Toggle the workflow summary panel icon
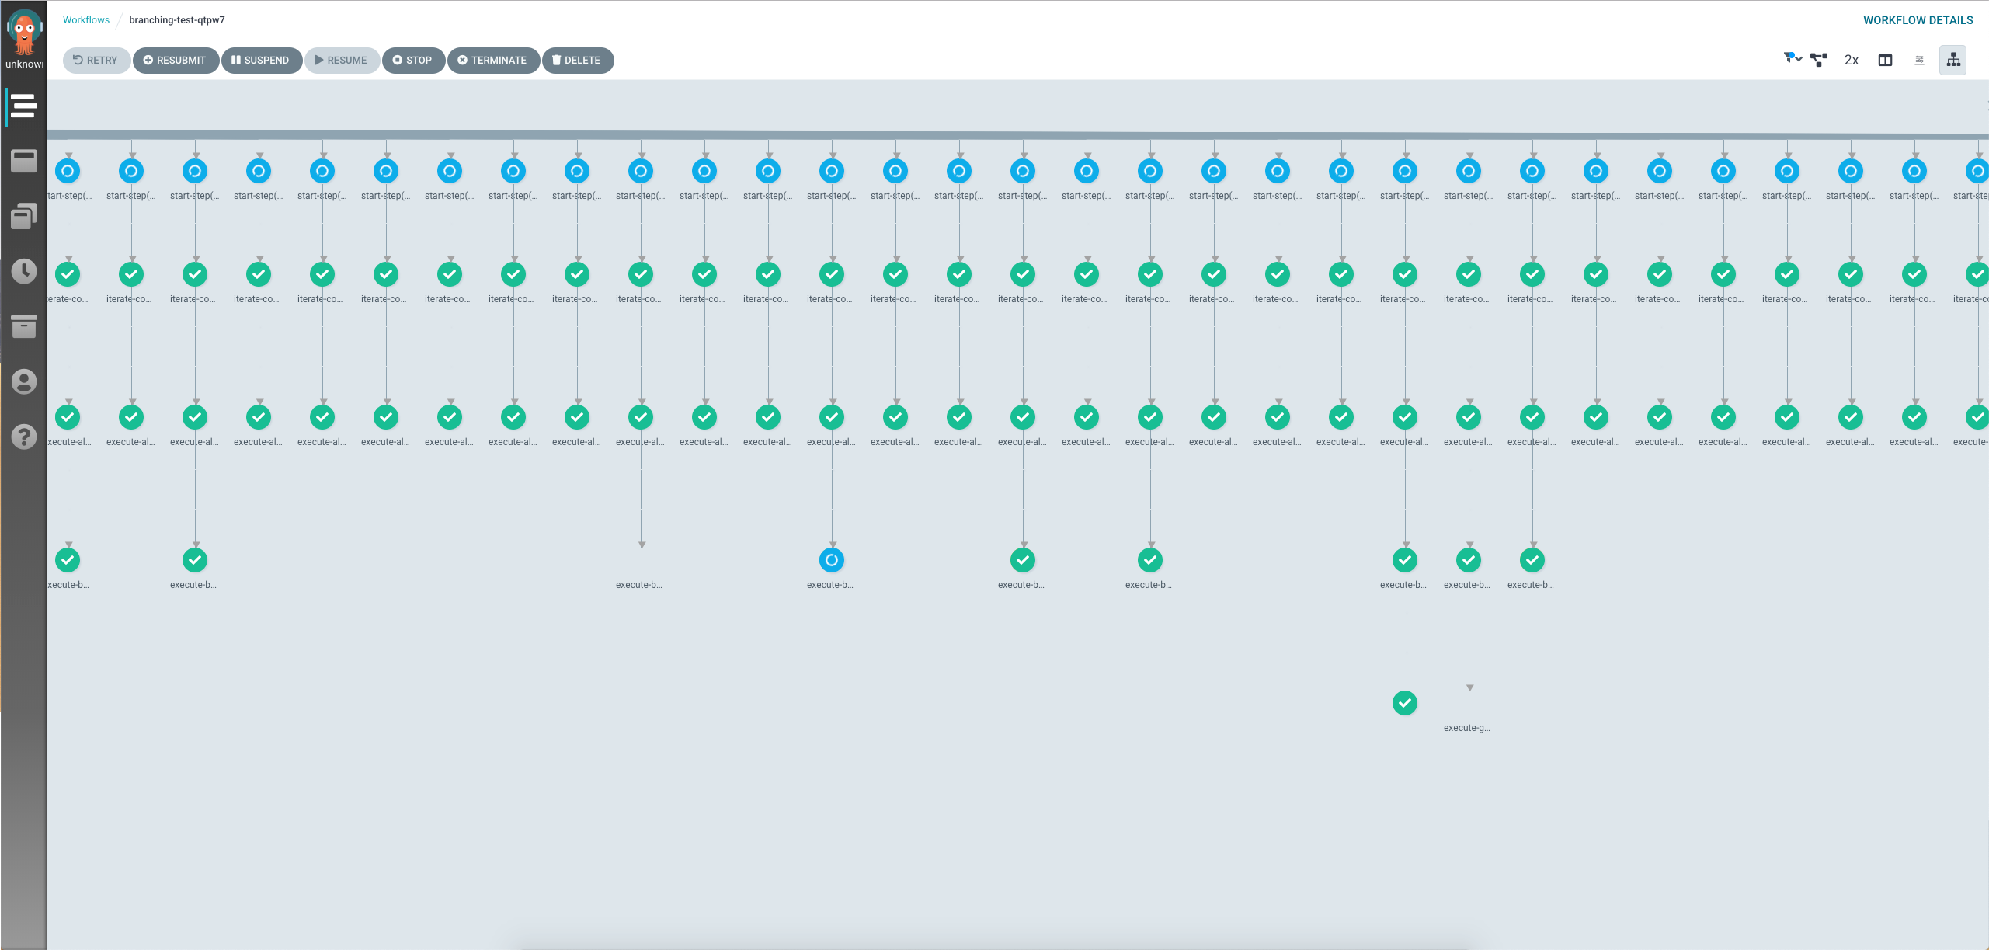 (1919, 60)
